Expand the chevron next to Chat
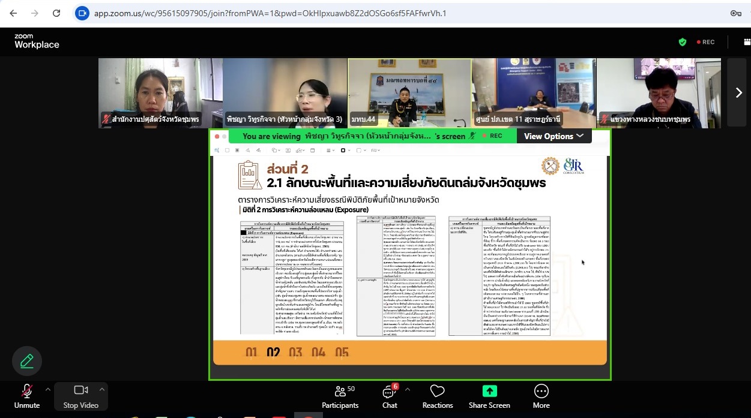This screenshot has height=418, width=751. pyautogui.click(x=407, y=389)
